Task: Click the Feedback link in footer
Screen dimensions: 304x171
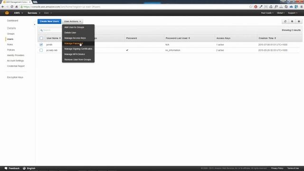Action: coord(14,168)
